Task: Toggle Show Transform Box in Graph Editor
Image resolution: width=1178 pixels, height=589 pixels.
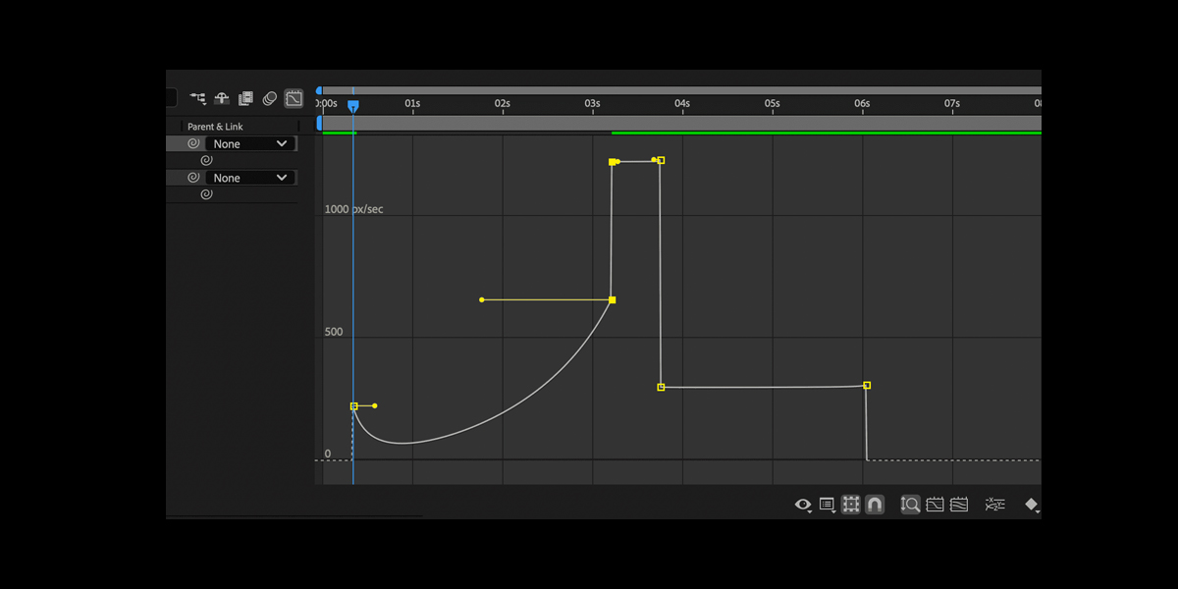Action: 850,505
